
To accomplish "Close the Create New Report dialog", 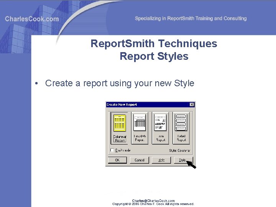I will [x=192, y=105].
